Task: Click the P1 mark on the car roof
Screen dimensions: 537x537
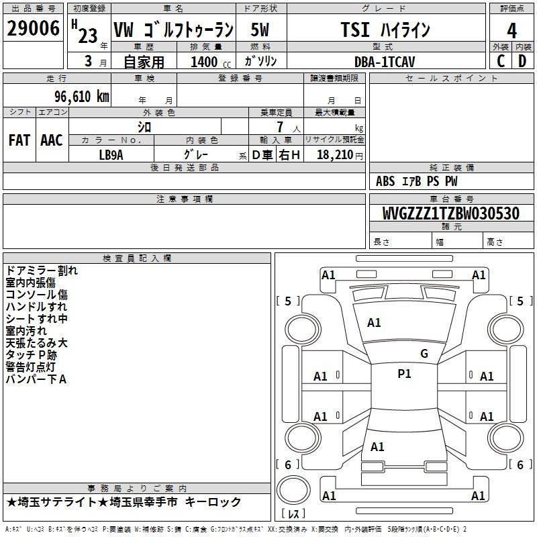Action: [404, 374]
